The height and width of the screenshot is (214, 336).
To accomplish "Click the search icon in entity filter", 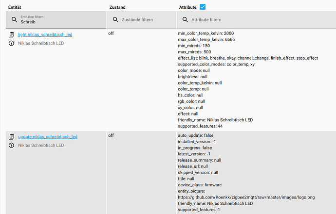I will [x=15, y=20].
